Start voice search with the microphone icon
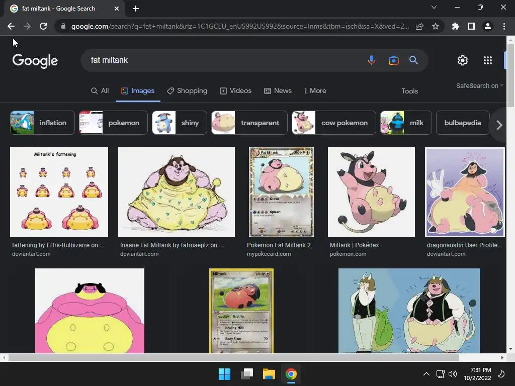The image size is (515, 386). (372, 60)
